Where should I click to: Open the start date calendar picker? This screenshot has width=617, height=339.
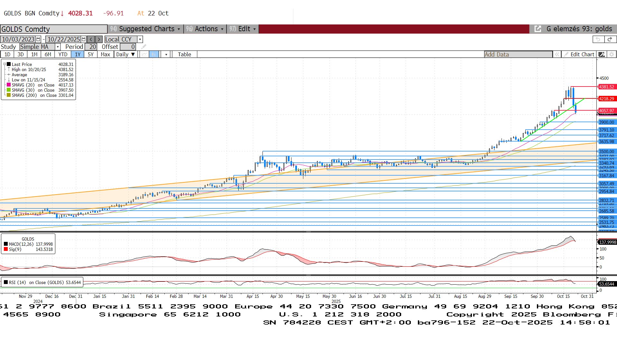coord(38,39)
